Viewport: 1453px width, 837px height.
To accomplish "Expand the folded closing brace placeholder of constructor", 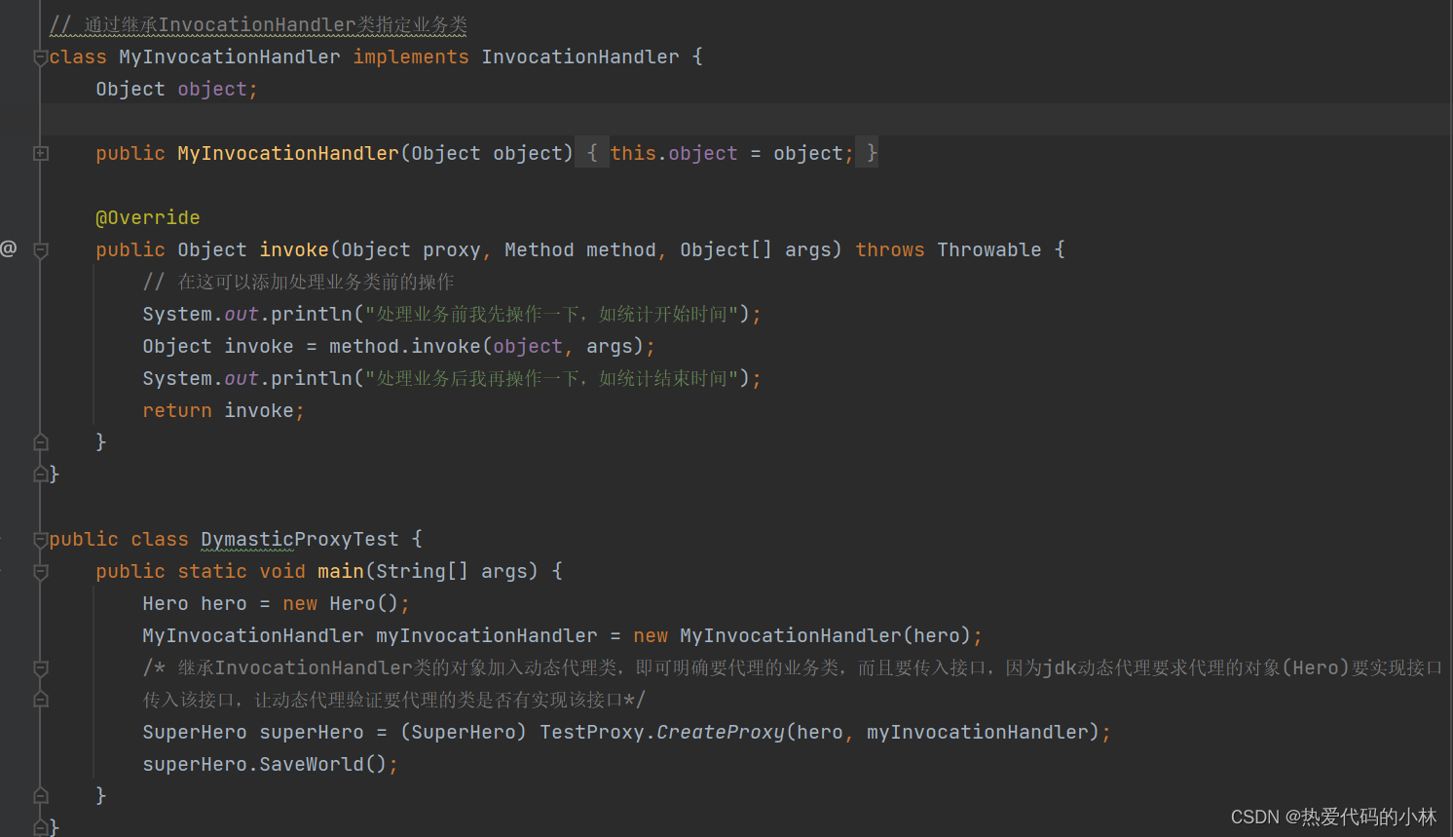I will pos(868,153).
